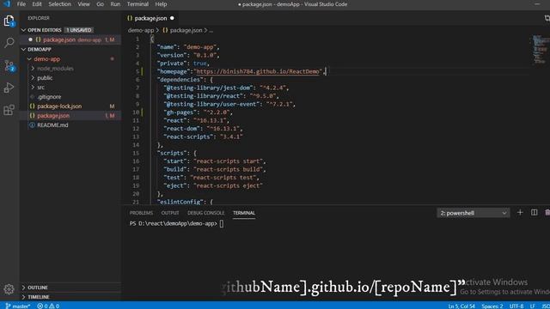Open the Terminal menu
The image size is (550, 309).
pos(137,4)
